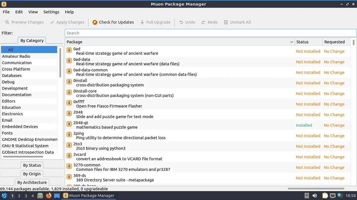This screenshot has height=200, width=357.
Task: Click Check for Updates toolbar button
Action: [x=113, y=22]
